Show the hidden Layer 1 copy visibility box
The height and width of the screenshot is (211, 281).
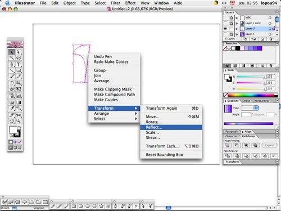click(225, 23)
